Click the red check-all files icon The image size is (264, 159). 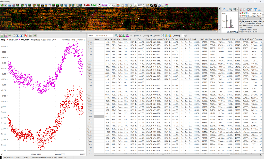pyautogui.click(x=241, y=10)
